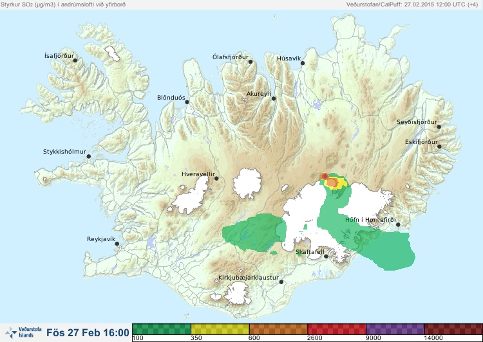Click the Ólafsfjörður label

(x=231, y=57)
